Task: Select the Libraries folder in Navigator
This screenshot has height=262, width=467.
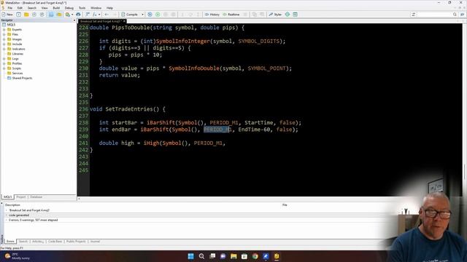Action: point(18,54)
